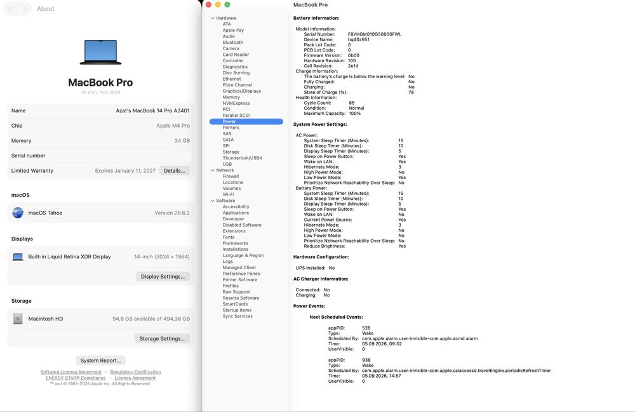Open Software License Agreement link

pos(71,372)
